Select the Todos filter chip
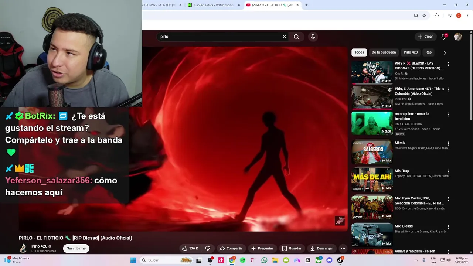The width and height of the screenshot is (473, 266). (x=359, y=52)
